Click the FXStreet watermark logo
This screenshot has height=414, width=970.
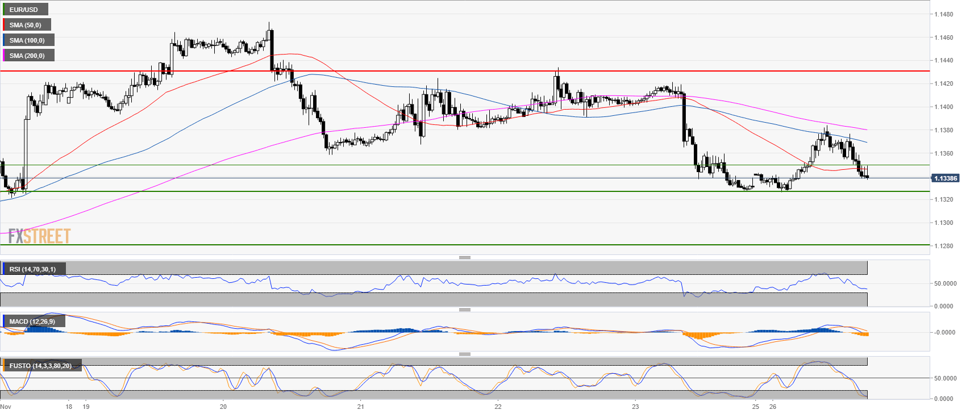click(39, 236)
